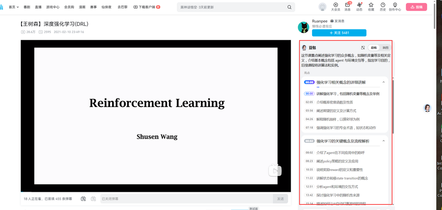The height and width of the screenshot is (210, 442).
Task: Collapse 强化学习的关键概念及流程解析 section
Action: tap(384, 141)
